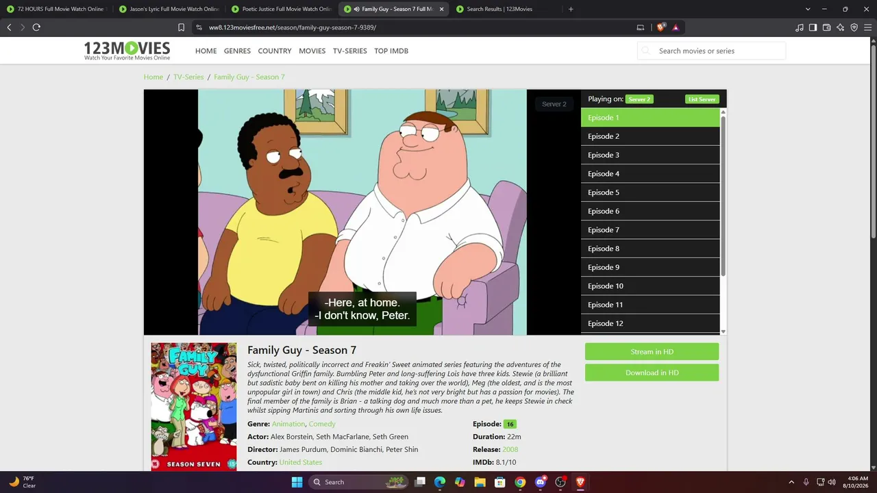Click the page vertical scrollbar

pyautogui.click(x=873, y=140)
